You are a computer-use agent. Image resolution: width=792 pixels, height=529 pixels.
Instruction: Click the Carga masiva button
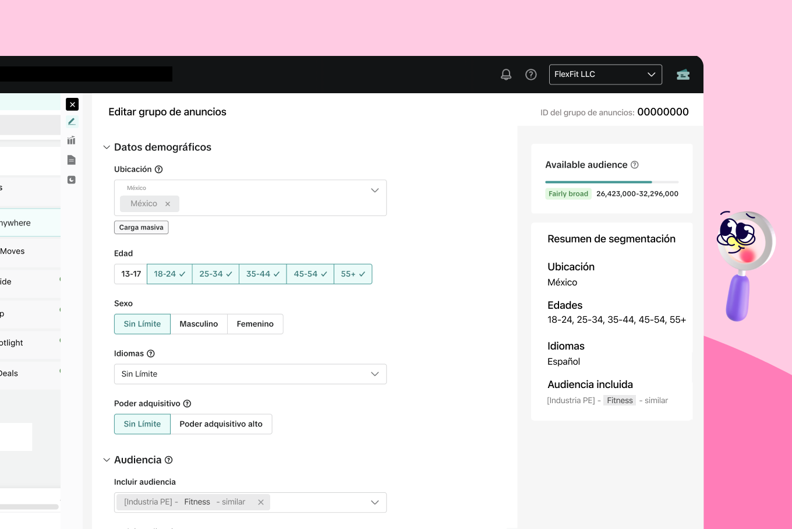(x=142, y=227)
